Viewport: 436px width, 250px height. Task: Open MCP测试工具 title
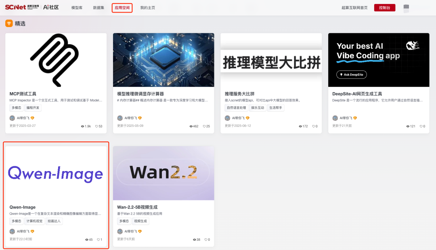(23, 94)
